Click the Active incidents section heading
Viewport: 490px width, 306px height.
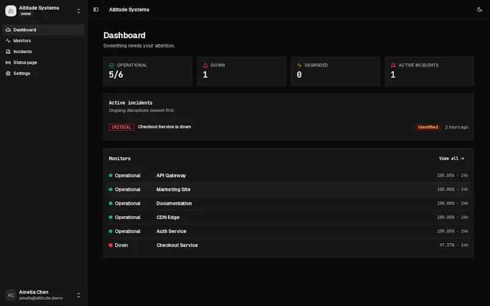coord(130,103)
